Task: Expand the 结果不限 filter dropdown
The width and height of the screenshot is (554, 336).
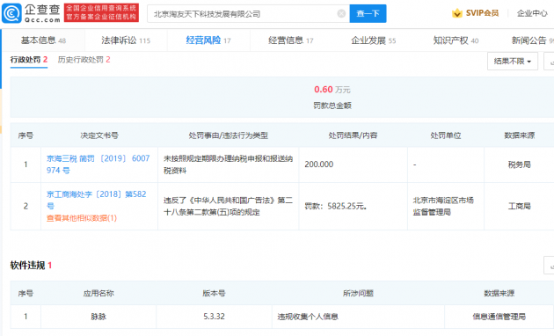Action: 513,62
